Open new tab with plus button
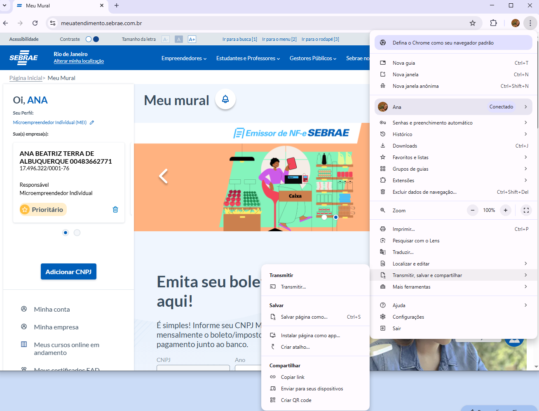 (117, 5)
